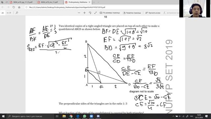Click the Windows taskbar search box

(x=30, y=116)
